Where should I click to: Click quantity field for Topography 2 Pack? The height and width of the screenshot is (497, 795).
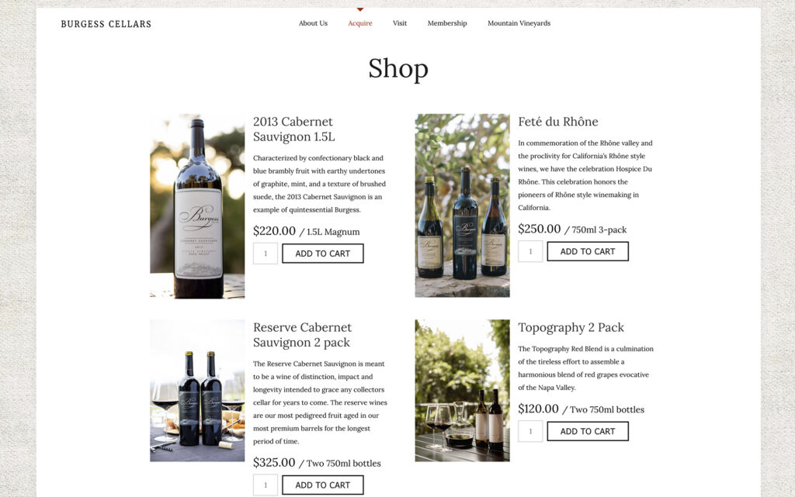coord(530,431)
